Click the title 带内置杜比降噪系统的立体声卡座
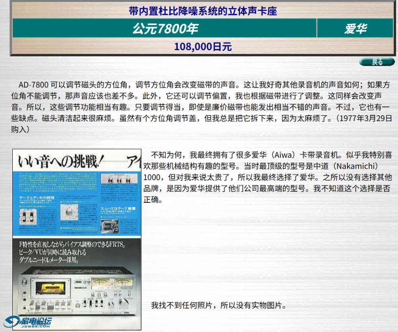This screenshot has height=332, width=398. point(203,11)
